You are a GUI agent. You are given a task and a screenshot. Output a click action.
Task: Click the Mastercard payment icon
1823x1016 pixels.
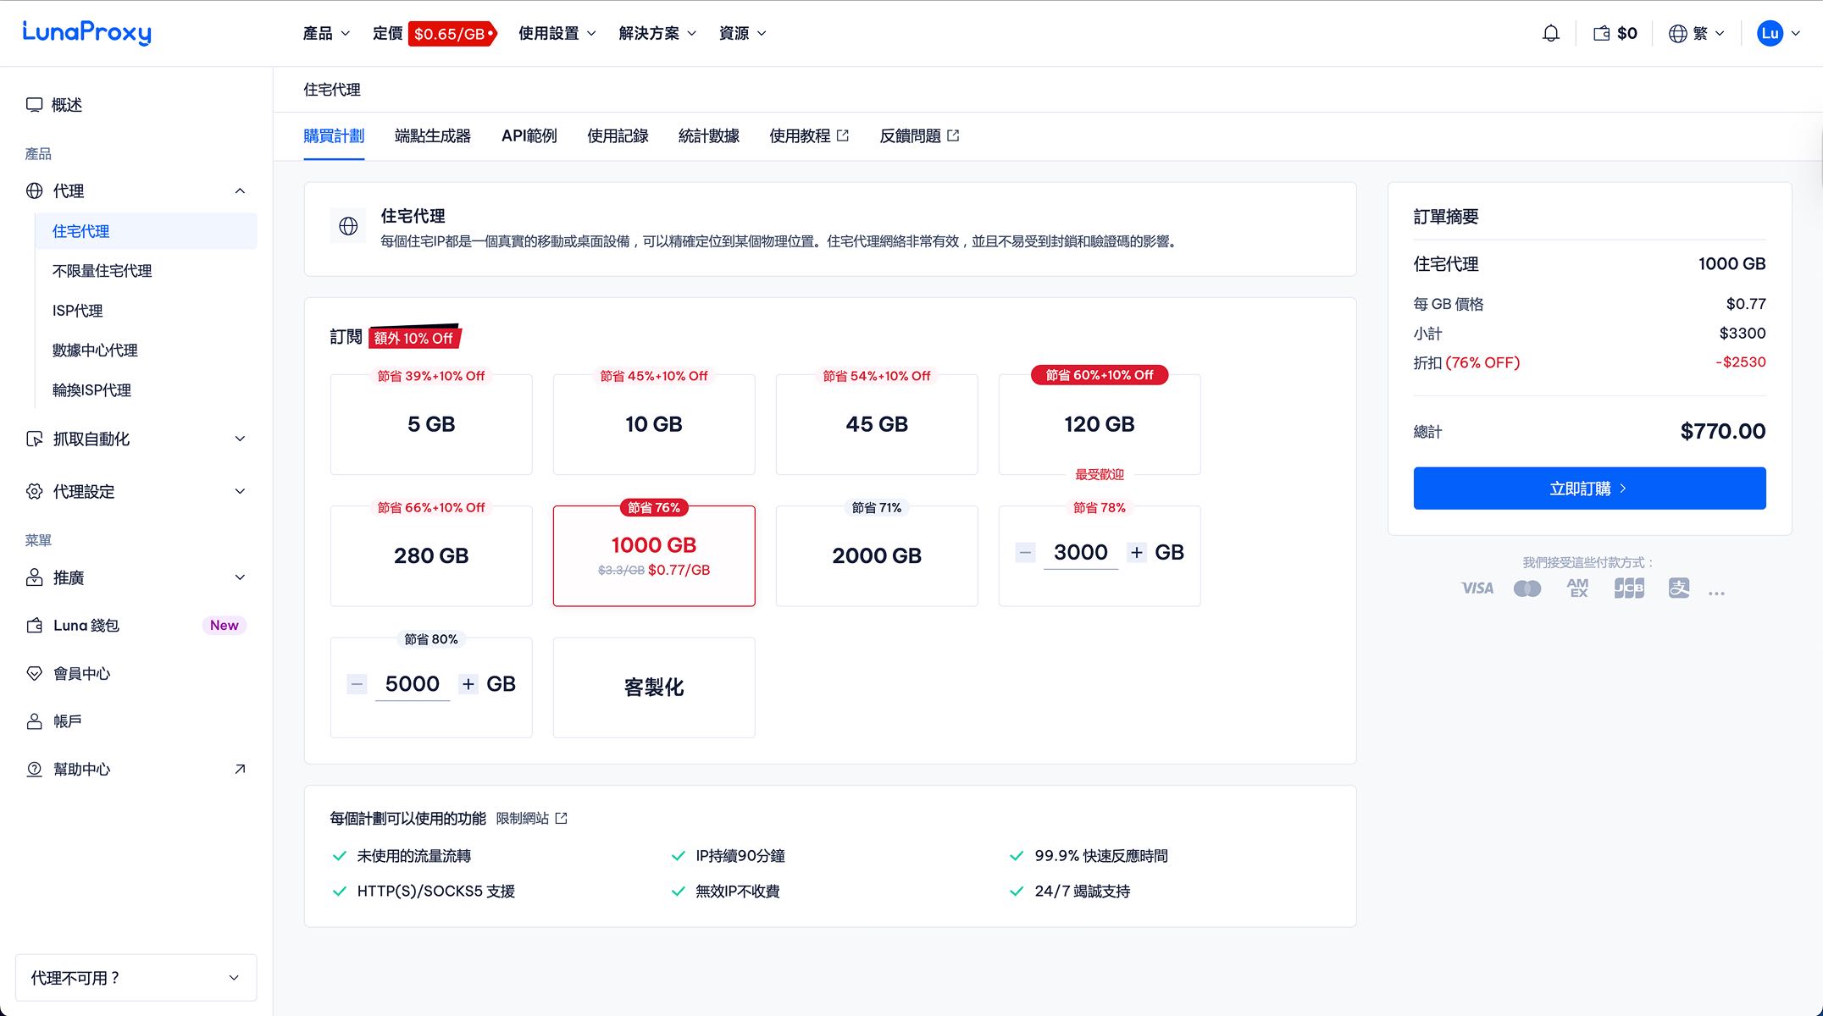(x=1527, y=588)
